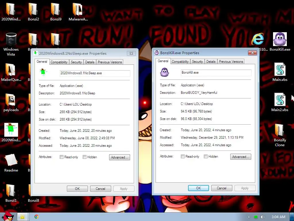
Task: Click the green tray status icon
Action: (x=256, y=217)
